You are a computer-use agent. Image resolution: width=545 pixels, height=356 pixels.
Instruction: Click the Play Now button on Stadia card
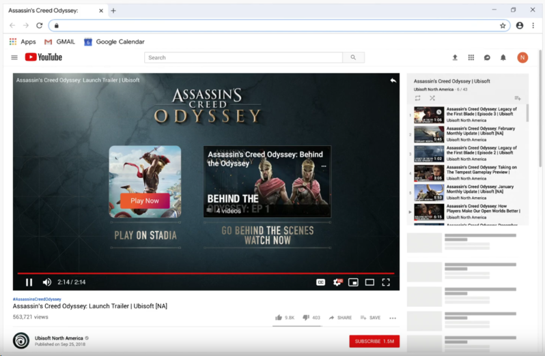145,201
